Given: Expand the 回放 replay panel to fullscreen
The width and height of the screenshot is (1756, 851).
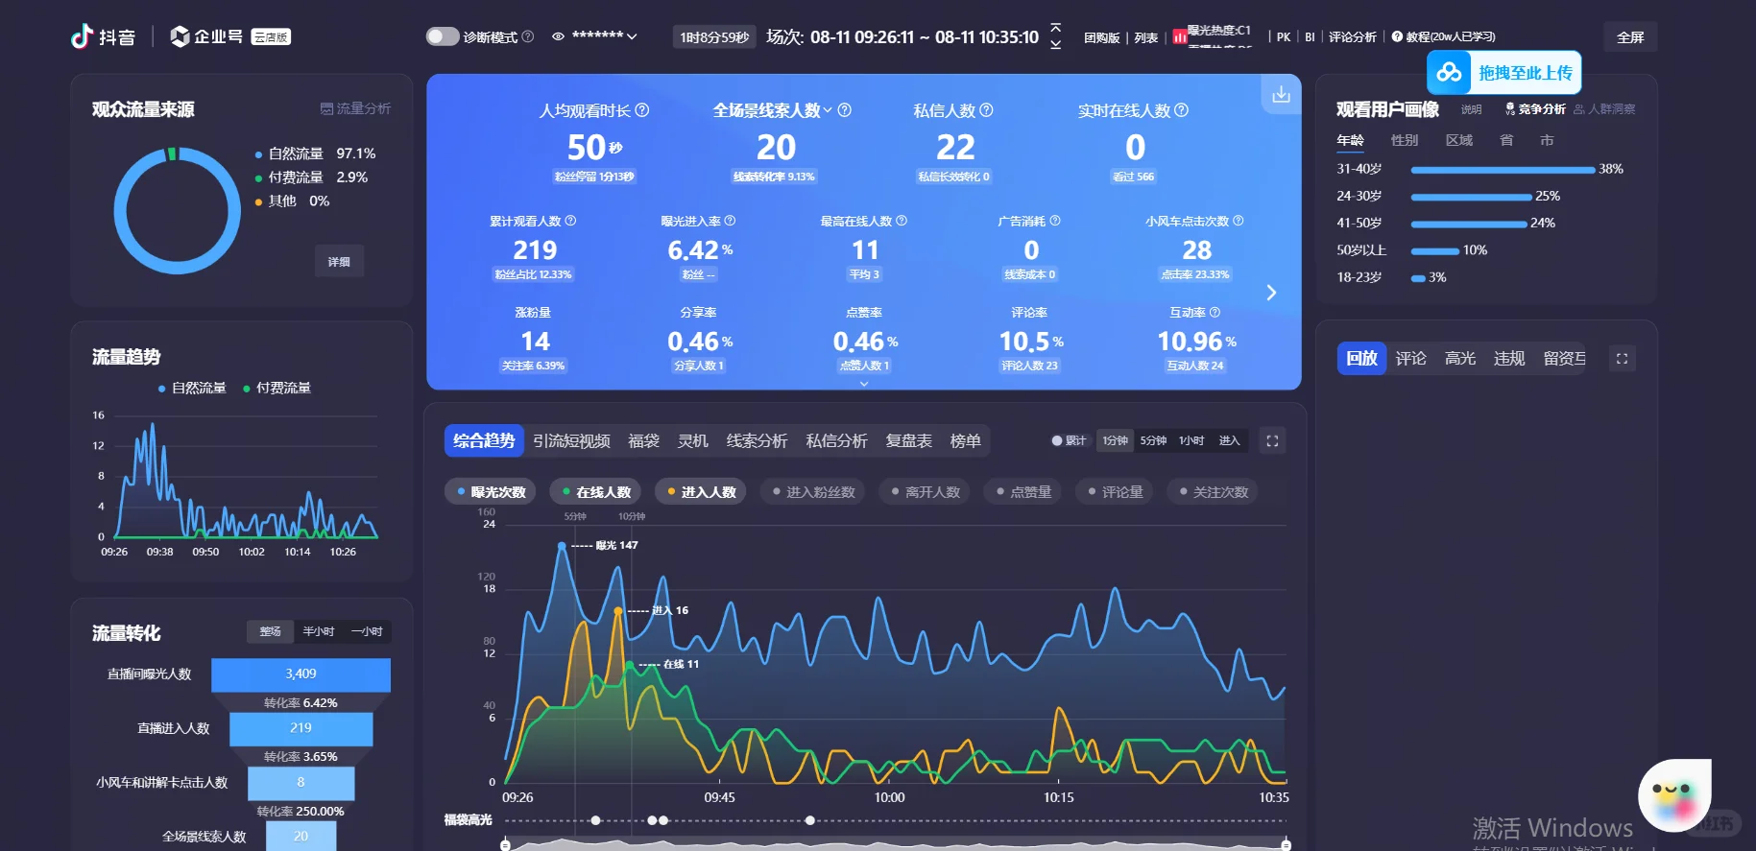Looking at the screenshot, I should click(1622, 359).
